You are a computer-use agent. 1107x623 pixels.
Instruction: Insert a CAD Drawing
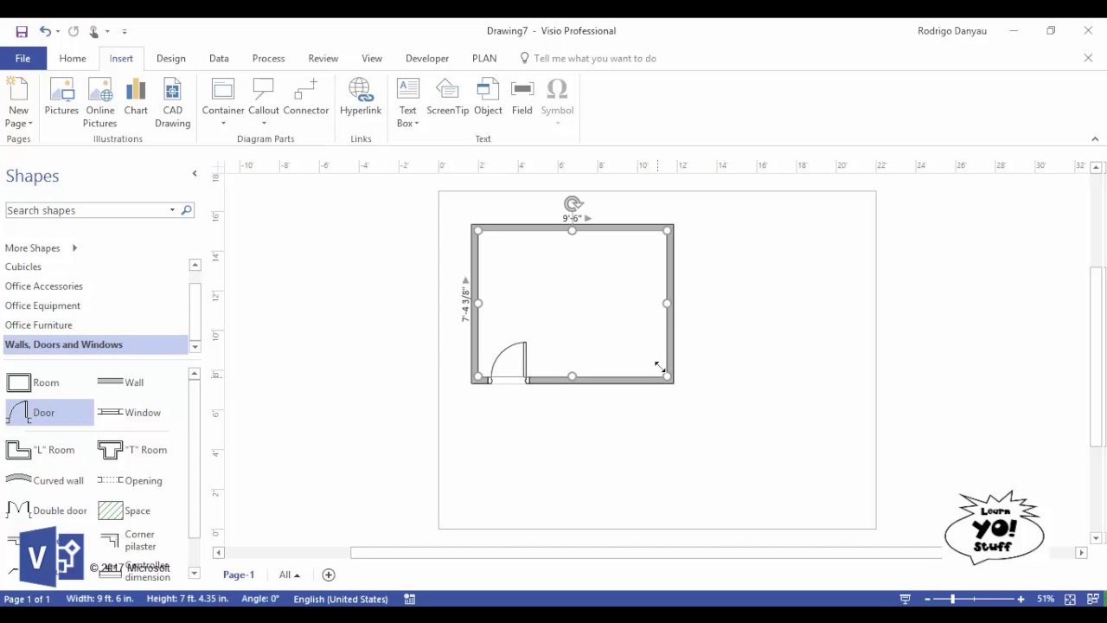click(x=172, y=102)
